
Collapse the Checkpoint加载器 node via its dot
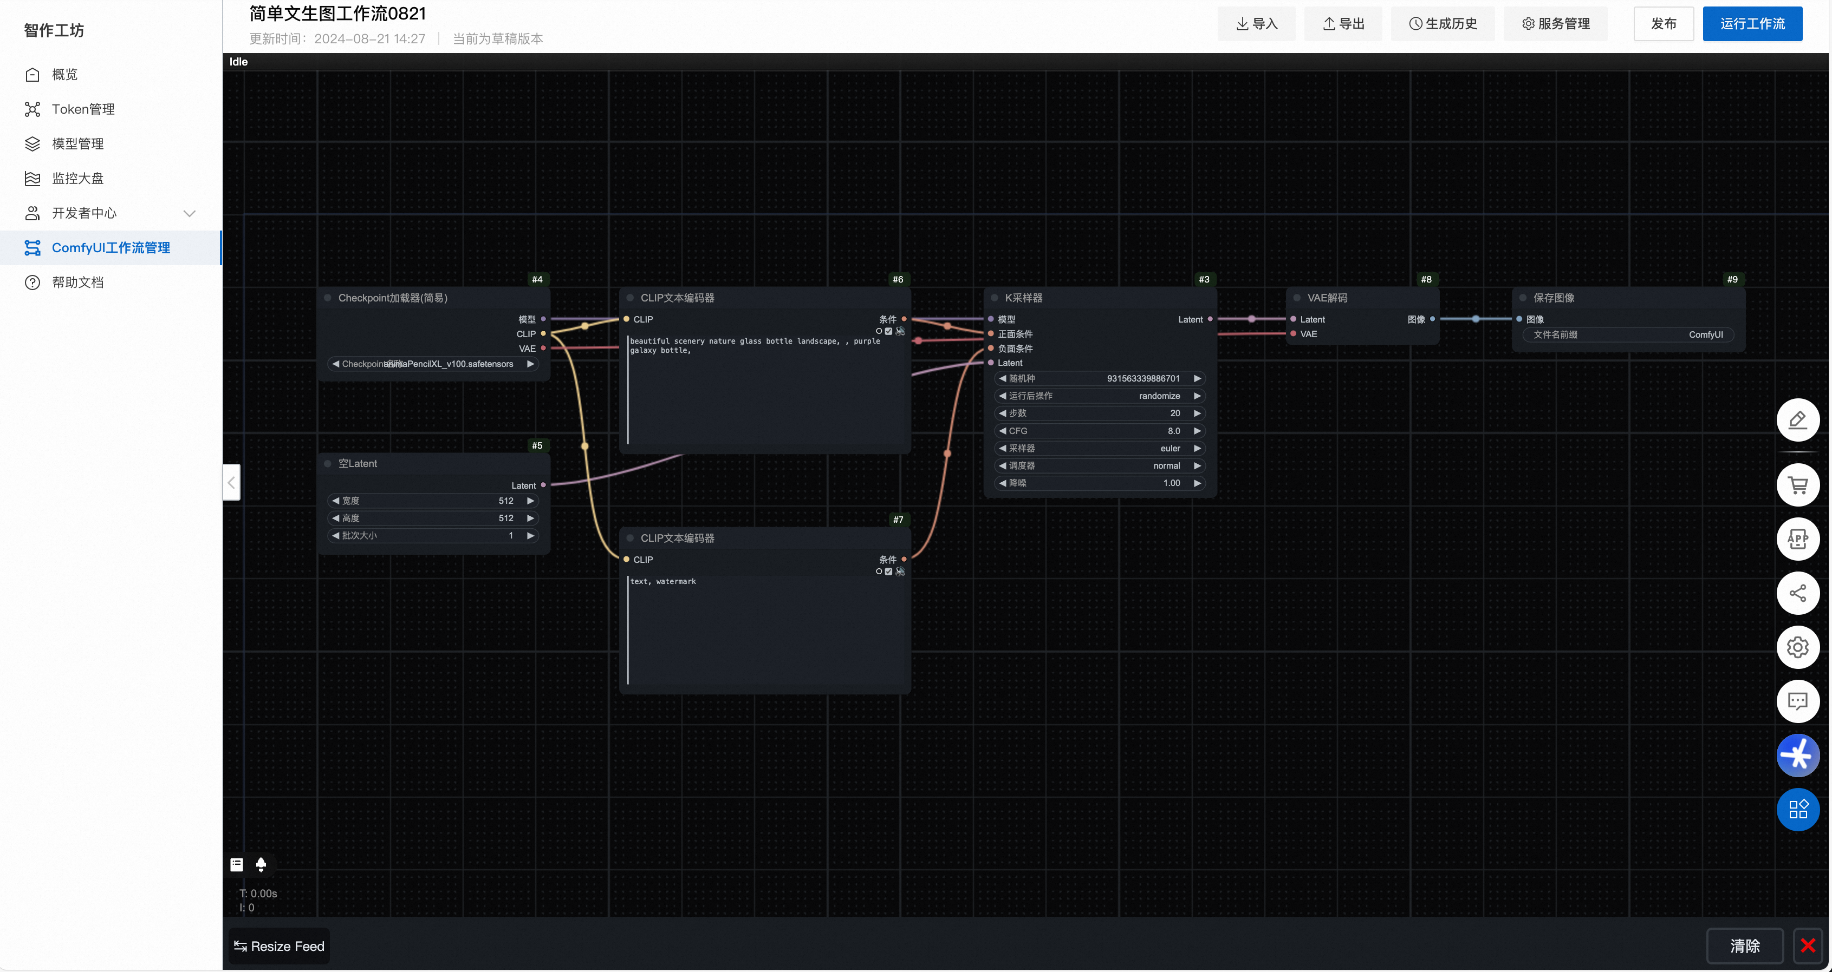tap(328, 298)
